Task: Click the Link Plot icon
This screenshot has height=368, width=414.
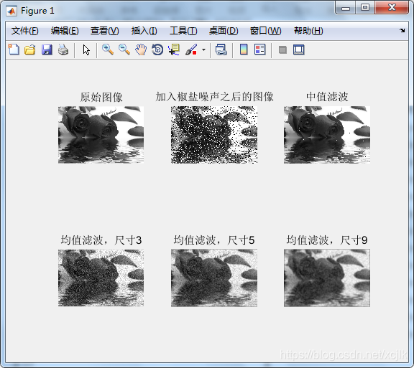Action: tap(221, 49)
